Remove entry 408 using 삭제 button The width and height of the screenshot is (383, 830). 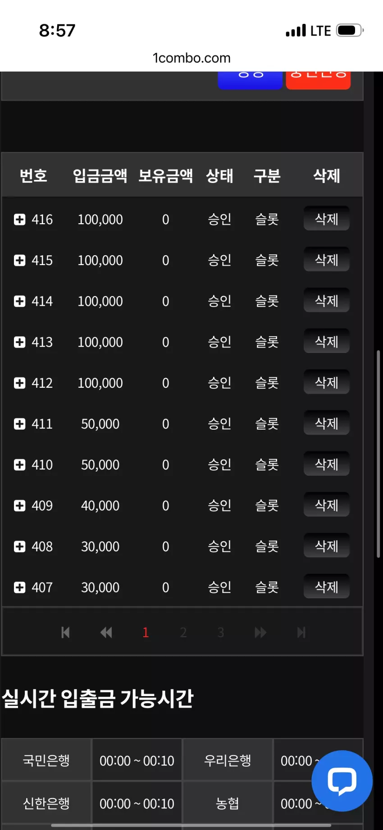pos(327,546)
